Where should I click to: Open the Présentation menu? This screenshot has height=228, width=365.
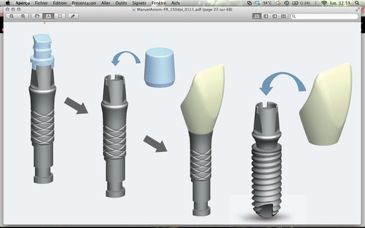click(84, 3)
